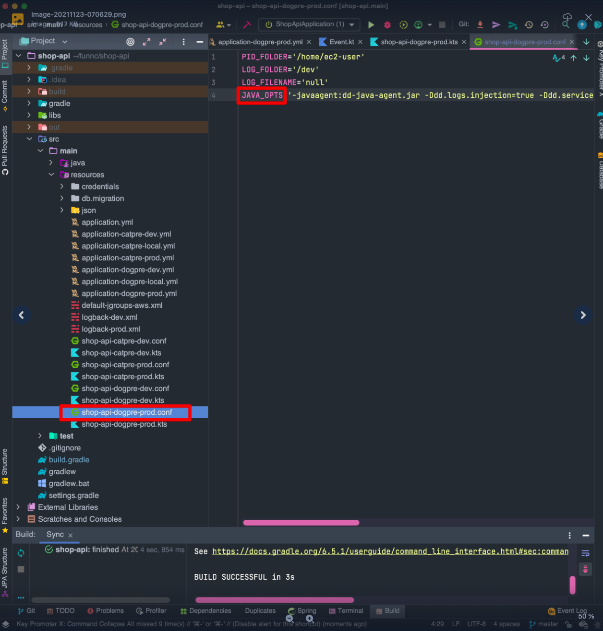Toggle the Commit tool window stripe button
The height and width of the screenshot is (631, 603).
click(x=5, y=95)
